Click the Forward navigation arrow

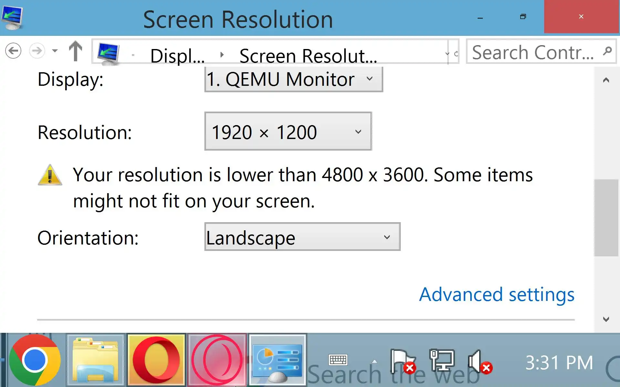pyautogui.click(x=37, y=51)
